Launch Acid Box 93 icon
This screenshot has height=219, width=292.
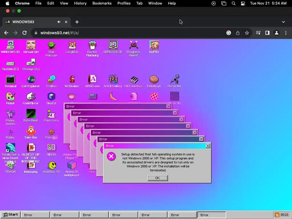[x=51, y=167]
